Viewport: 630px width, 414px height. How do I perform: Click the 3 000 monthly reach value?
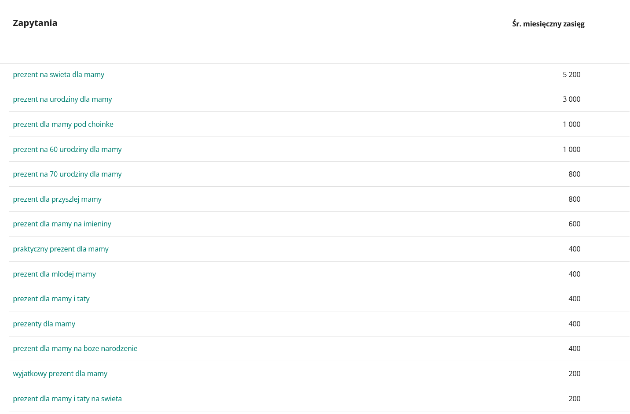point(571,100)
